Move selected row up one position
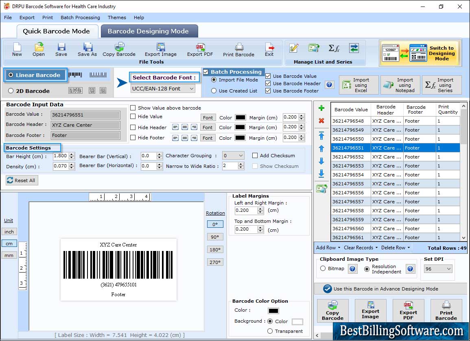Viewport: 470px width, 341px height. click(321, 149)
